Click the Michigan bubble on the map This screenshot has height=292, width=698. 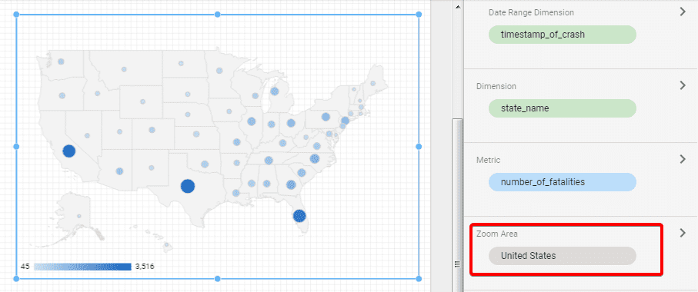(x=274, y=91)
